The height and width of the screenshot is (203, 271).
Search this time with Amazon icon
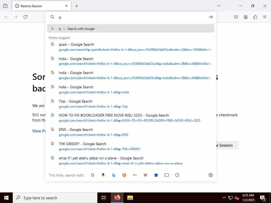[103, 175]
